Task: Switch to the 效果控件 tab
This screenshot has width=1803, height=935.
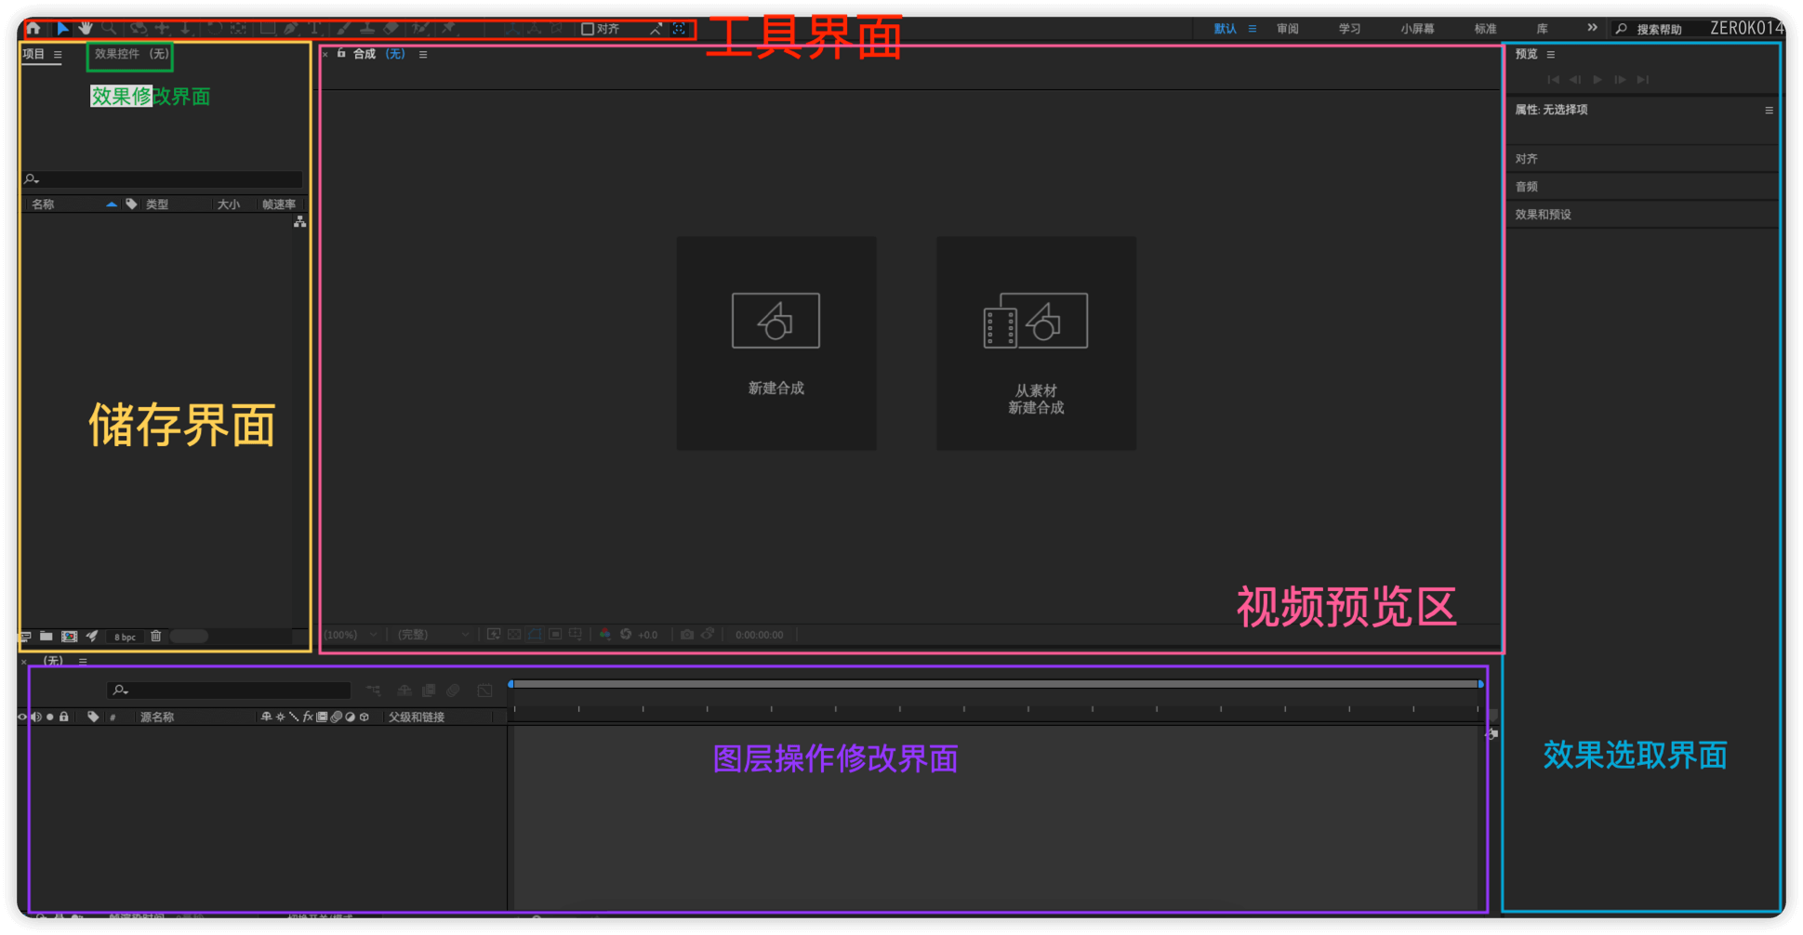Action: tap(129, 53)
